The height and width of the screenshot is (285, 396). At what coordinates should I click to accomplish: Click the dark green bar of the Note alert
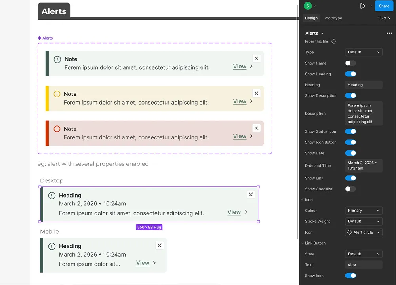[47, 63]
